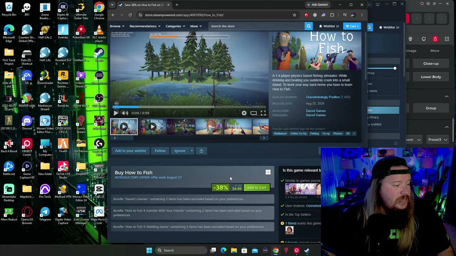456x256 pixels.
Task: Click the Group button in the background panel
Action: pos(431,108)
